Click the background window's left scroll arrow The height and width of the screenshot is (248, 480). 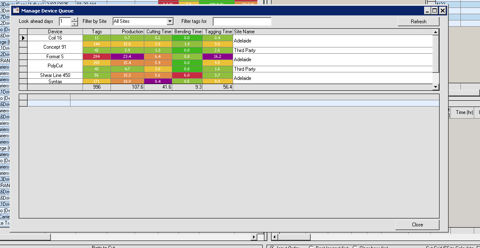click(274, 237)
